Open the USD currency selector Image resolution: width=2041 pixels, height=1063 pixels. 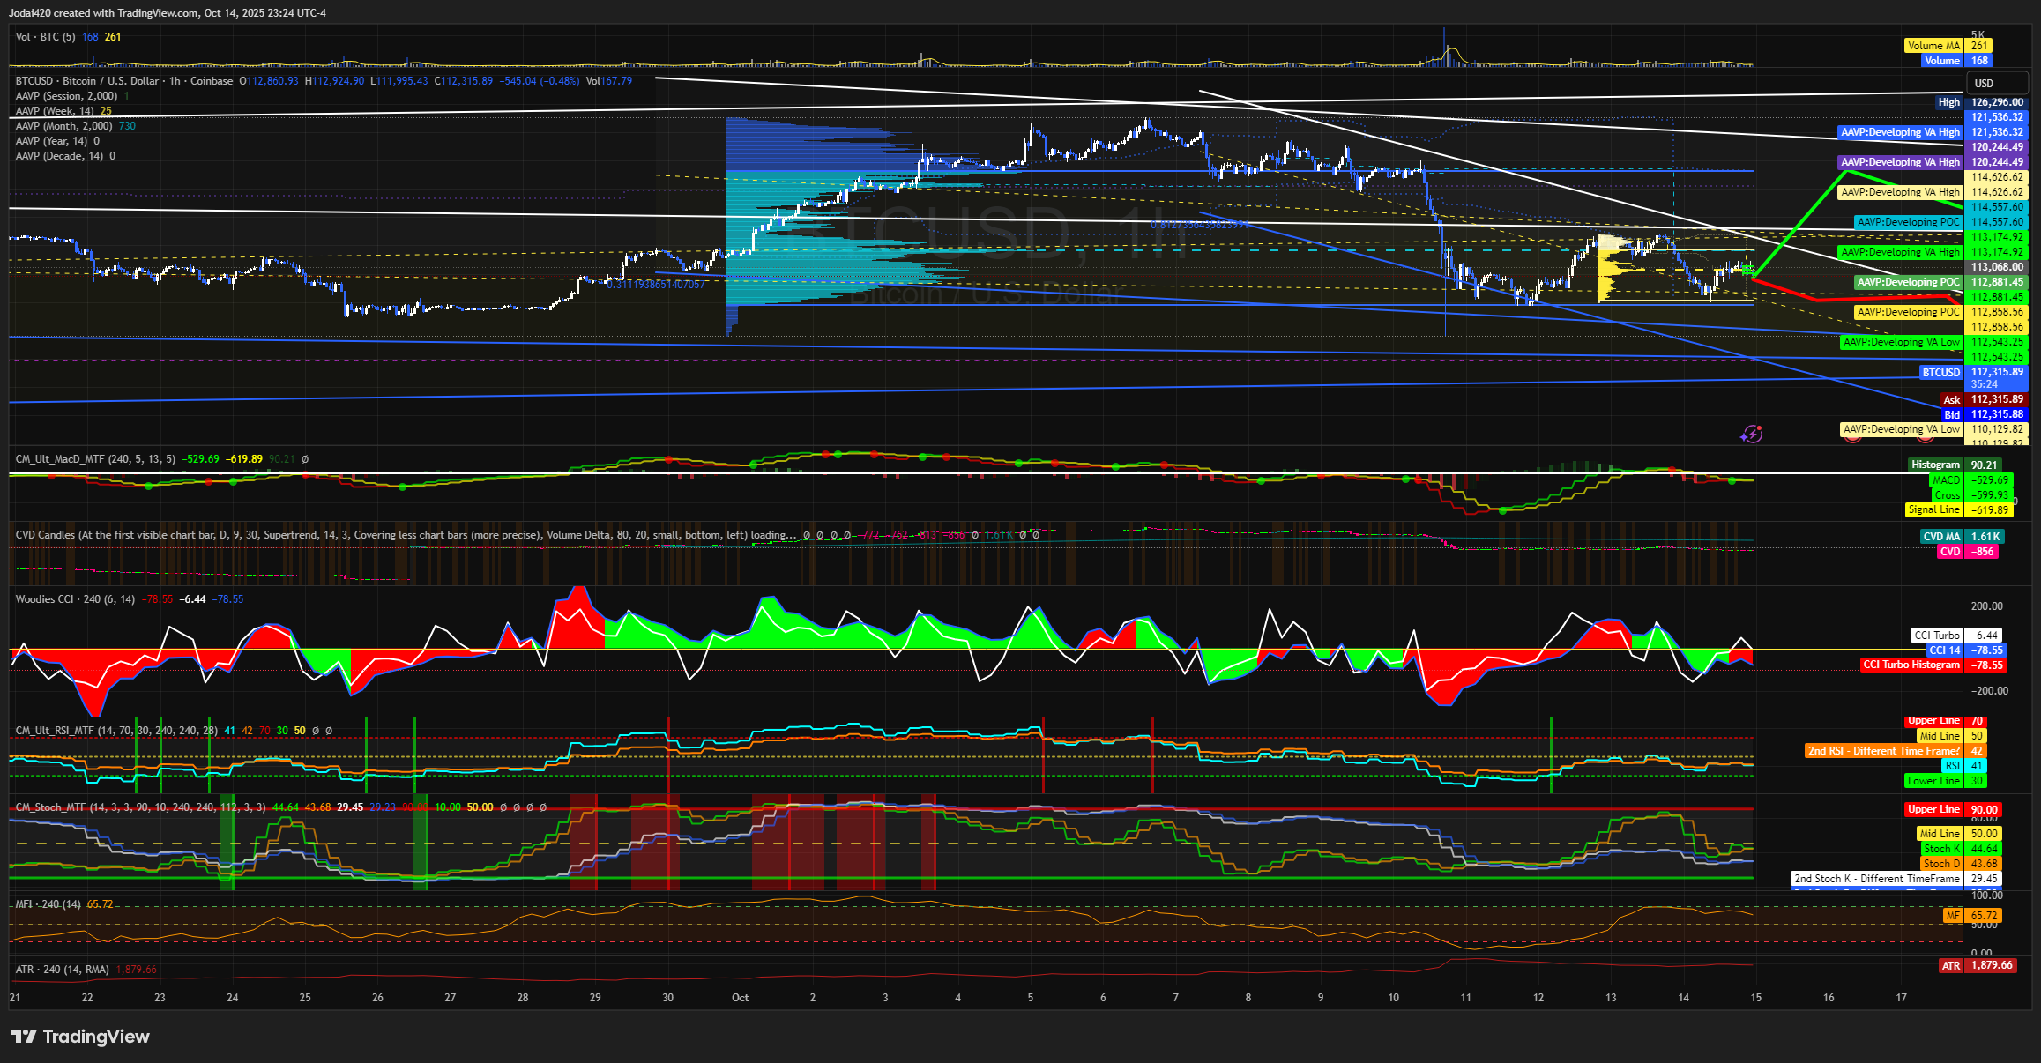click(1996, 84)
